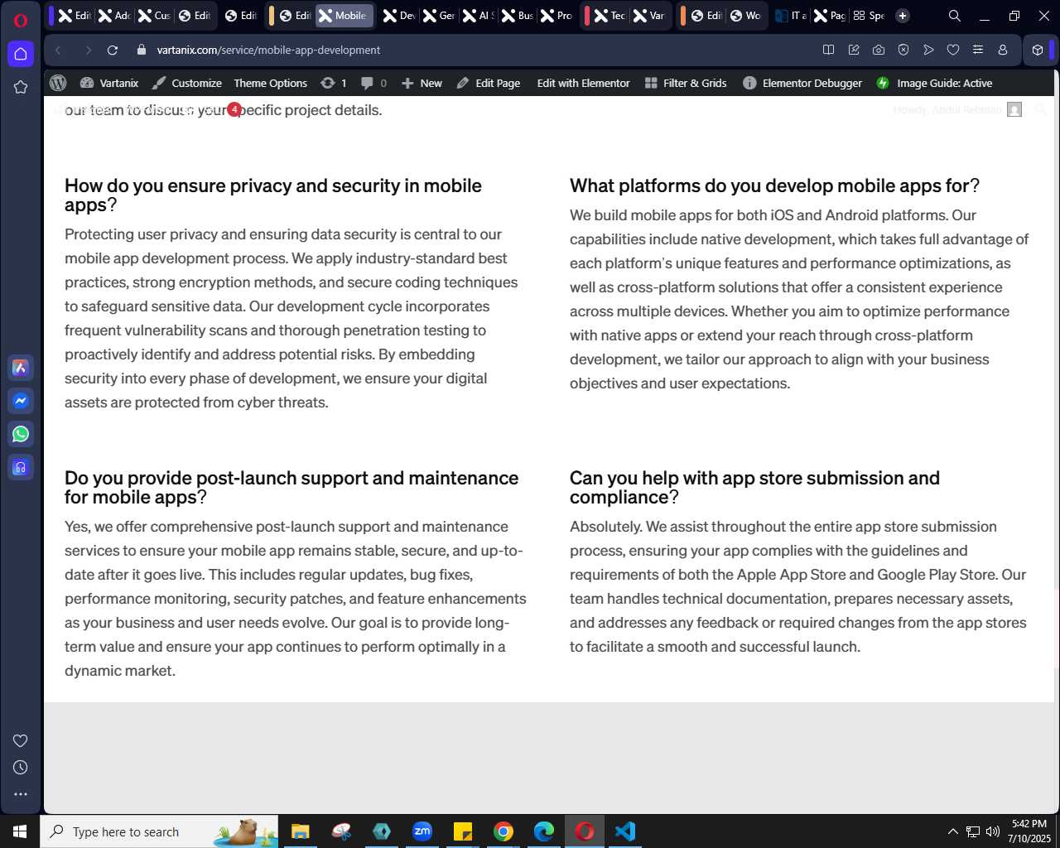Open browsing history clock in sidebar
This screenshot has width=1060, height=848.
[x=21, y=768]
